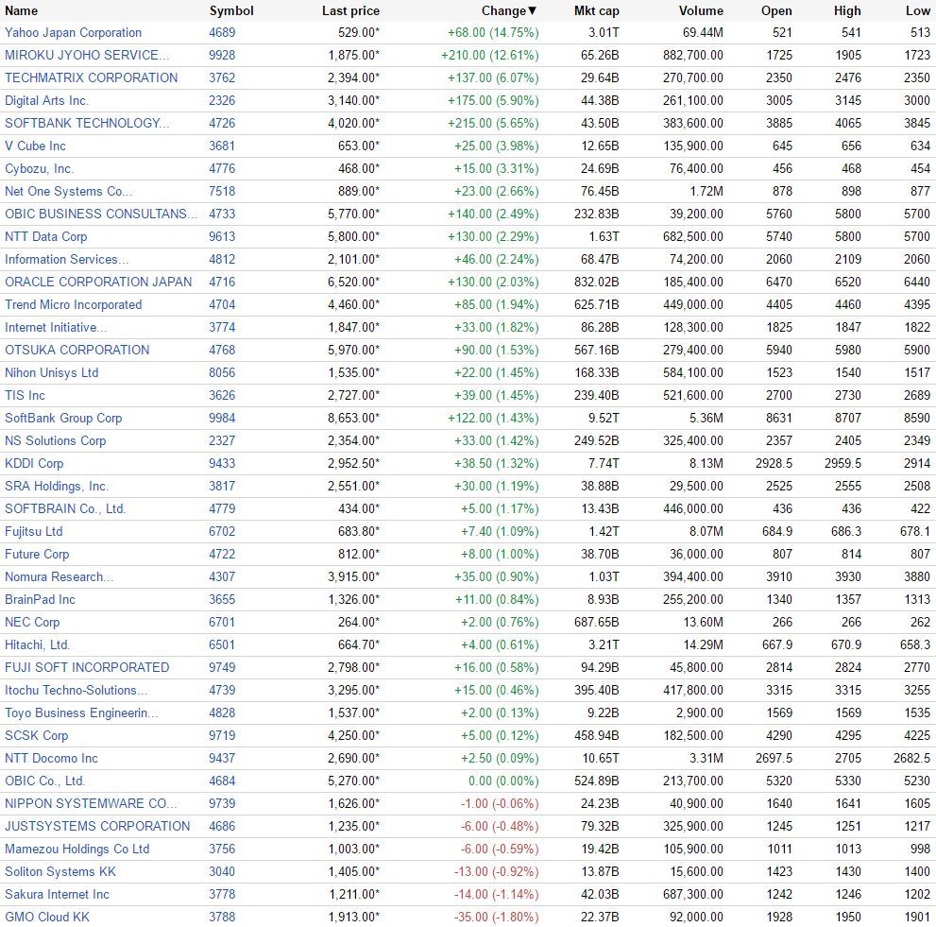Image resolution: width=936 pixels, height=927 pixels.
Task: Open the Cybozu, Inc. link
Action: tap(39, 169)
